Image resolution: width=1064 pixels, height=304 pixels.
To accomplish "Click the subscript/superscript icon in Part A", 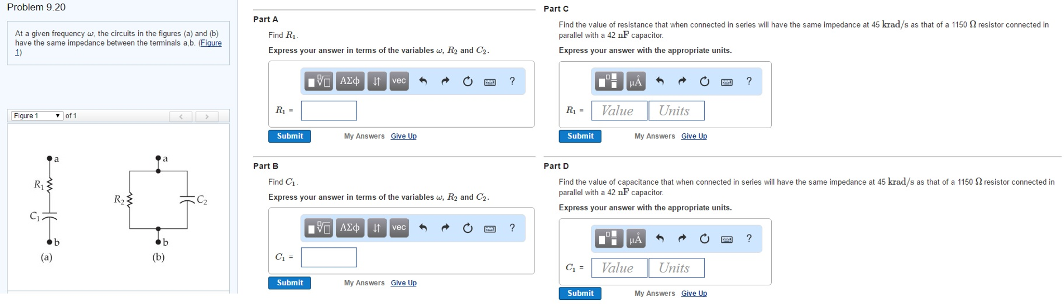I will click(x=377, y=81).
